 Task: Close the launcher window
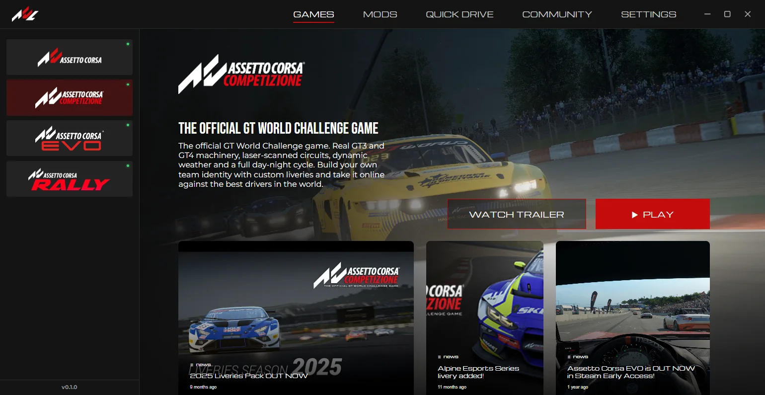pos(748,14)
